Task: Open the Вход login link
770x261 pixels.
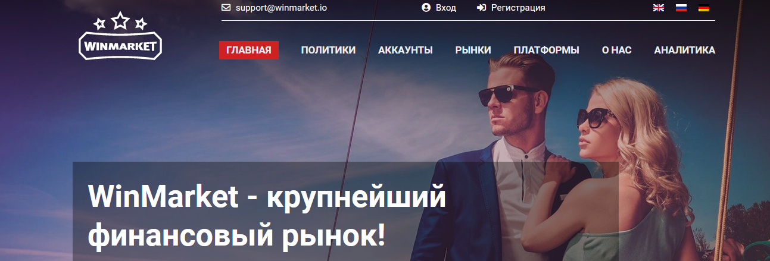Action: pos(446,8)
